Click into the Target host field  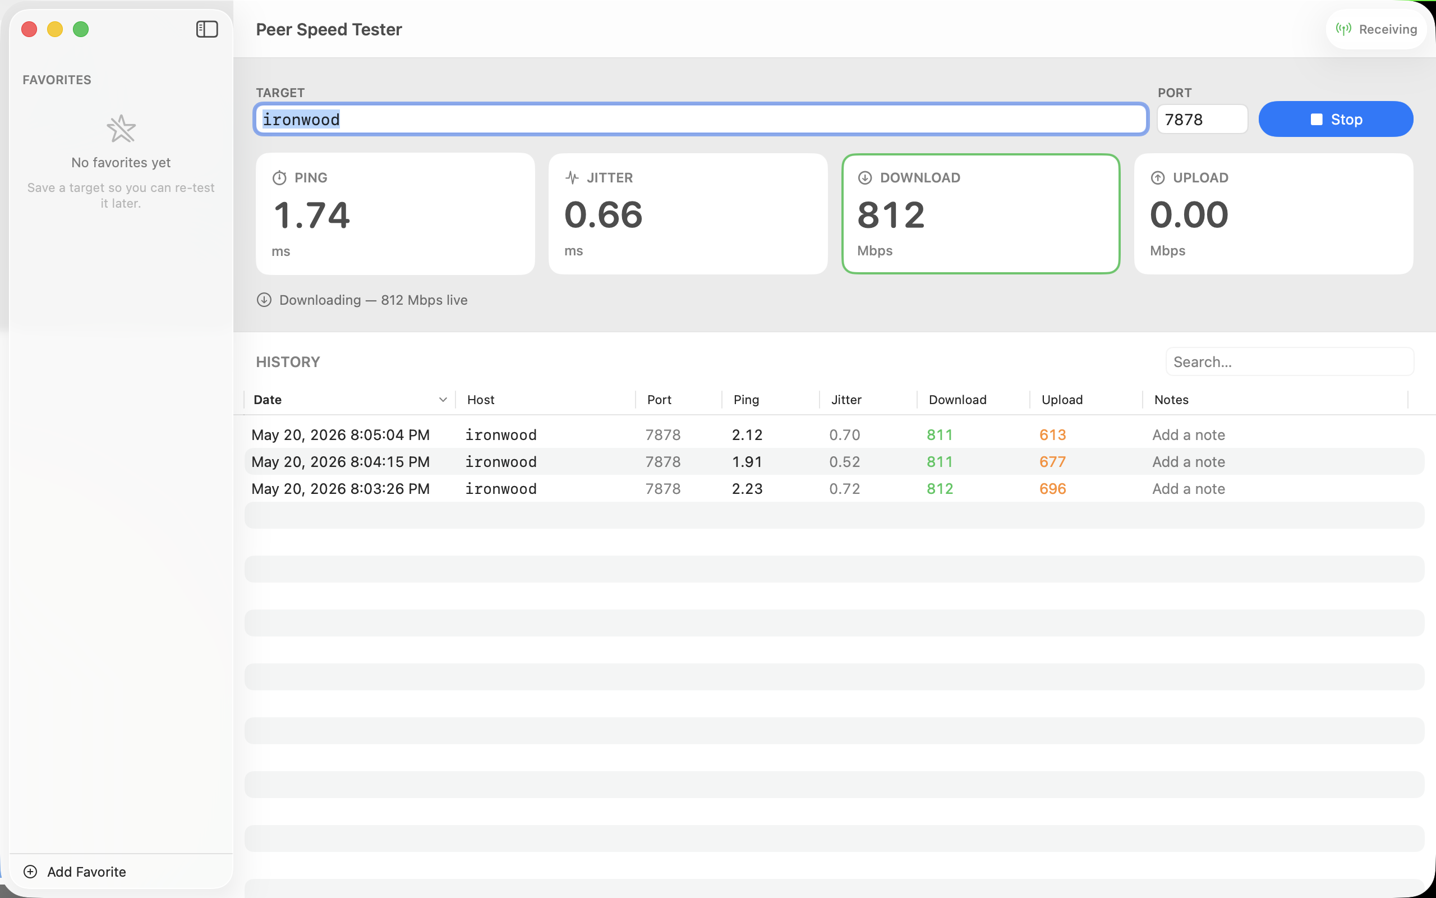coord(701,120)
